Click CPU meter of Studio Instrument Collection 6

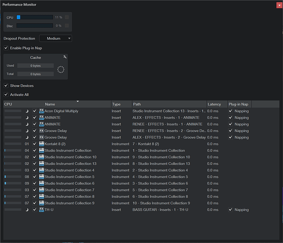[x=13, y=183]
